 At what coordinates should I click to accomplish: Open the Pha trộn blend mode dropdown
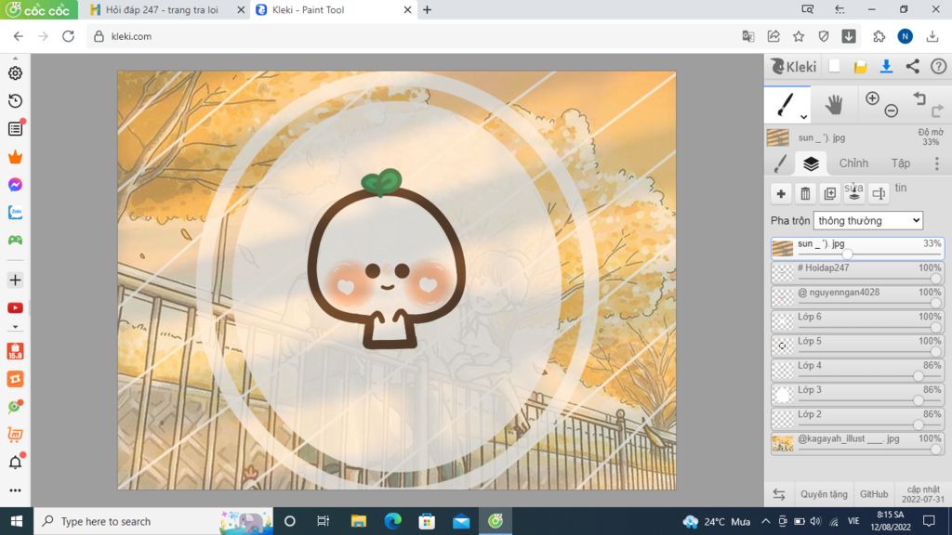(868, 221)
